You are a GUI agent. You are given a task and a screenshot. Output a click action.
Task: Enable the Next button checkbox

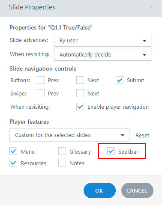[80, 80]
